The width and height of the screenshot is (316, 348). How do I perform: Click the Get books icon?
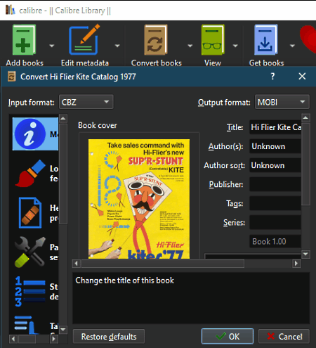tap(266, 40)
